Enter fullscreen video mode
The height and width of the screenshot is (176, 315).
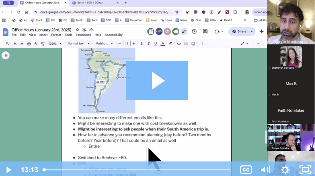pos(305,170)
